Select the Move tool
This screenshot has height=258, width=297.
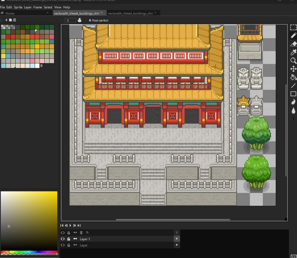coord(293,69)
